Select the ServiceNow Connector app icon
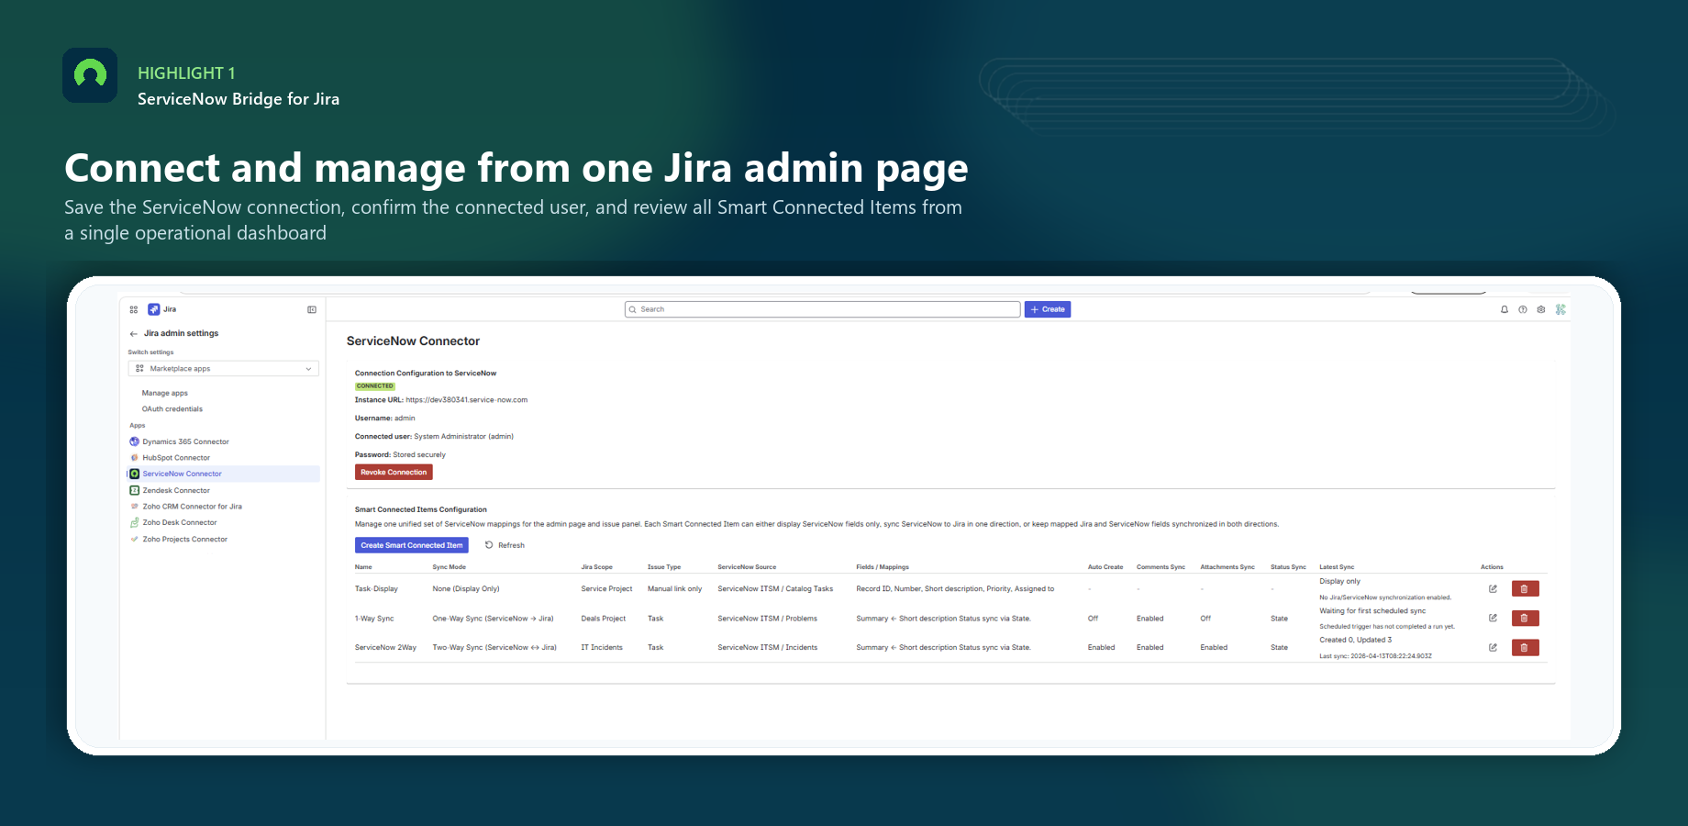The height and width of the screenshot is (826, 1688). point(136,474)
